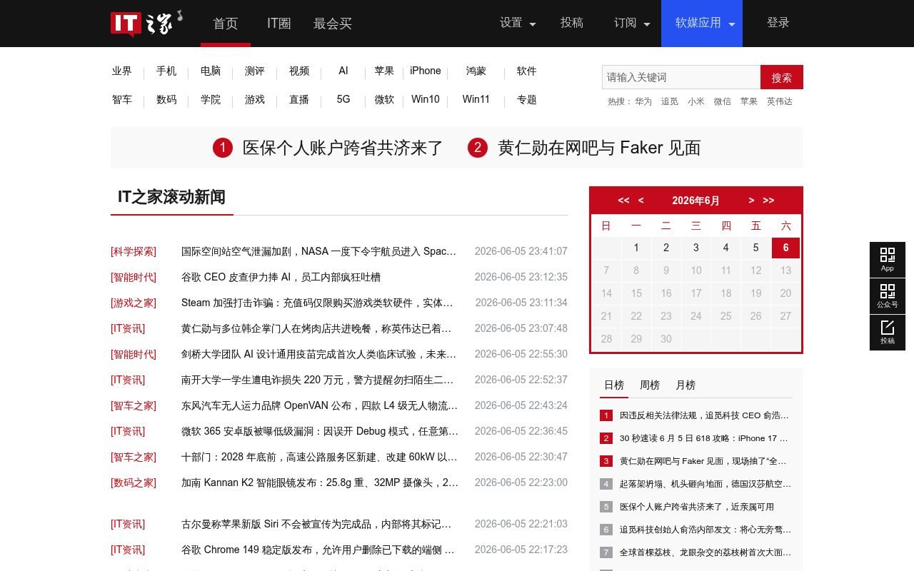This screenshot has height=571, width=914.
Task: Open headline 医保个人账户跨省共济来了
Action: pos(343,148)
